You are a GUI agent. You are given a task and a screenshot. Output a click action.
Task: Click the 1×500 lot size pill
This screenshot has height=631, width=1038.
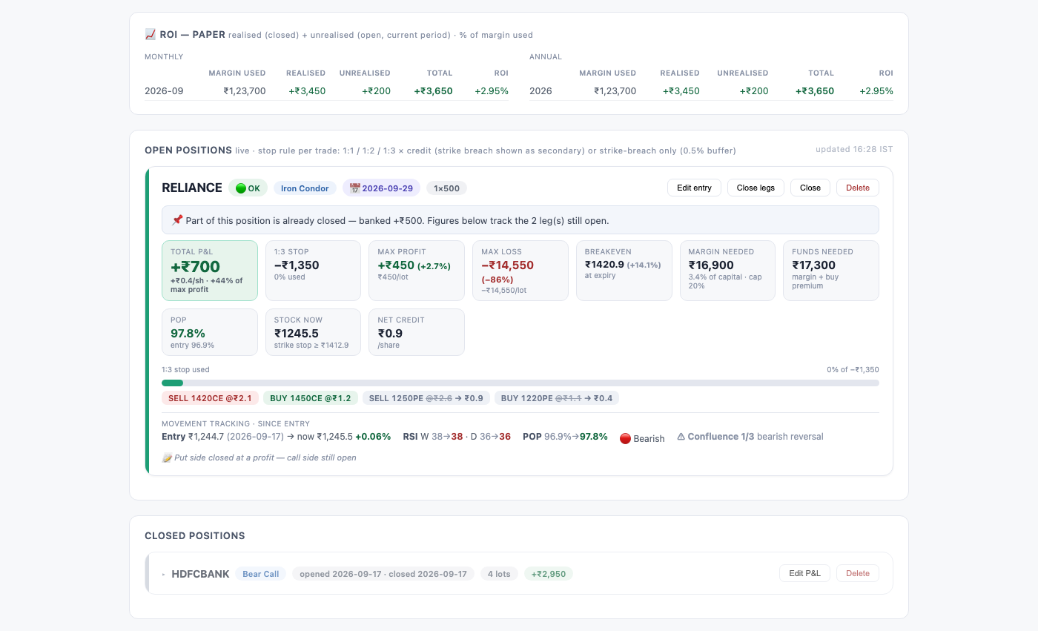pos(446,188)
